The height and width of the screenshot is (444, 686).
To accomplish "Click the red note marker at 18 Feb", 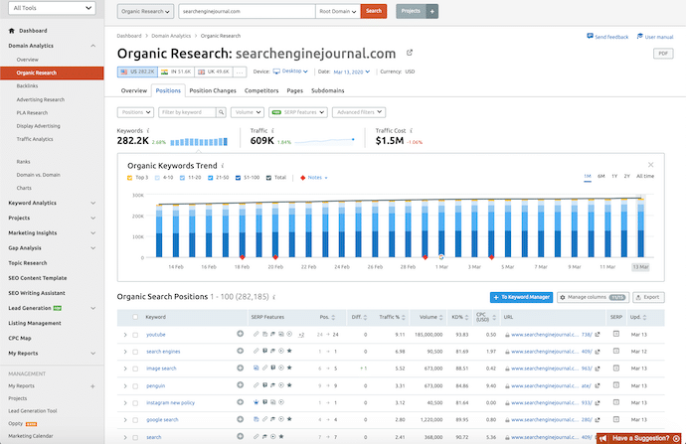I will pos(242,257).
